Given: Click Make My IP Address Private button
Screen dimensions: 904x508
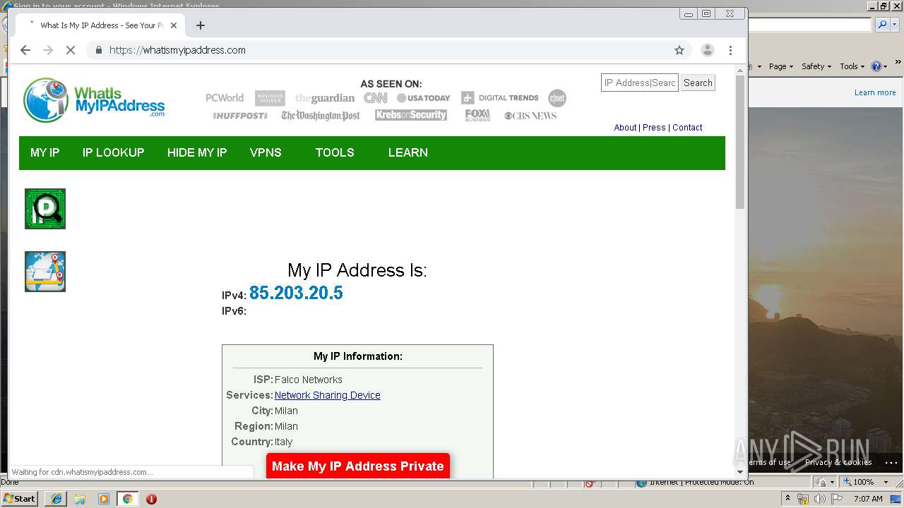Looking at the screenshot, I should pyautogui.click(x=358, y=466).
